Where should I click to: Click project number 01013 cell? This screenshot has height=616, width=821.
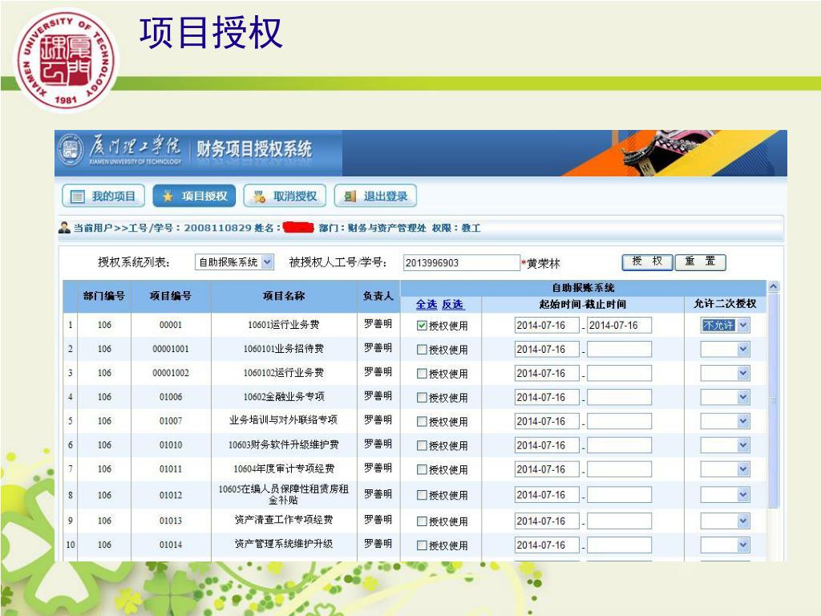pos(171,521)
